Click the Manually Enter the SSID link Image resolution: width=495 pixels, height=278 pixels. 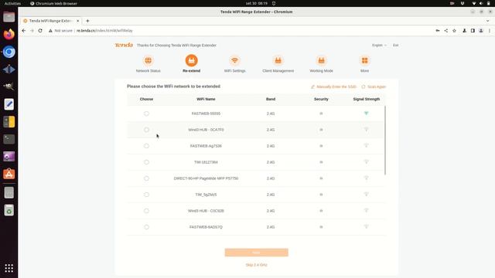click(336, 86)
